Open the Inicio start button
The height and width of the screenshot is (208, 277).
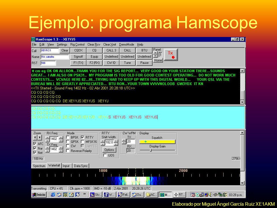click(39, 195)
